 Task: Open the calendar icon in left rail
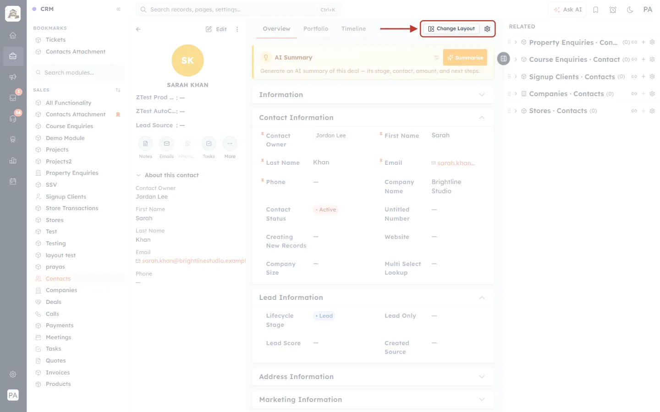point(13,181)
